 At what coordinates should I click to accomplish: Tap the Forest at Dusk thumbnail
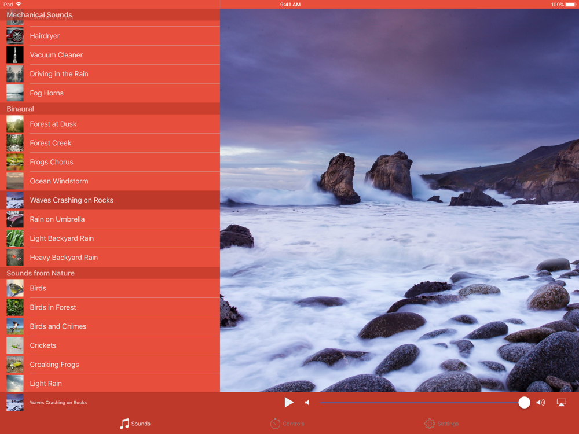tap(15, 124)
